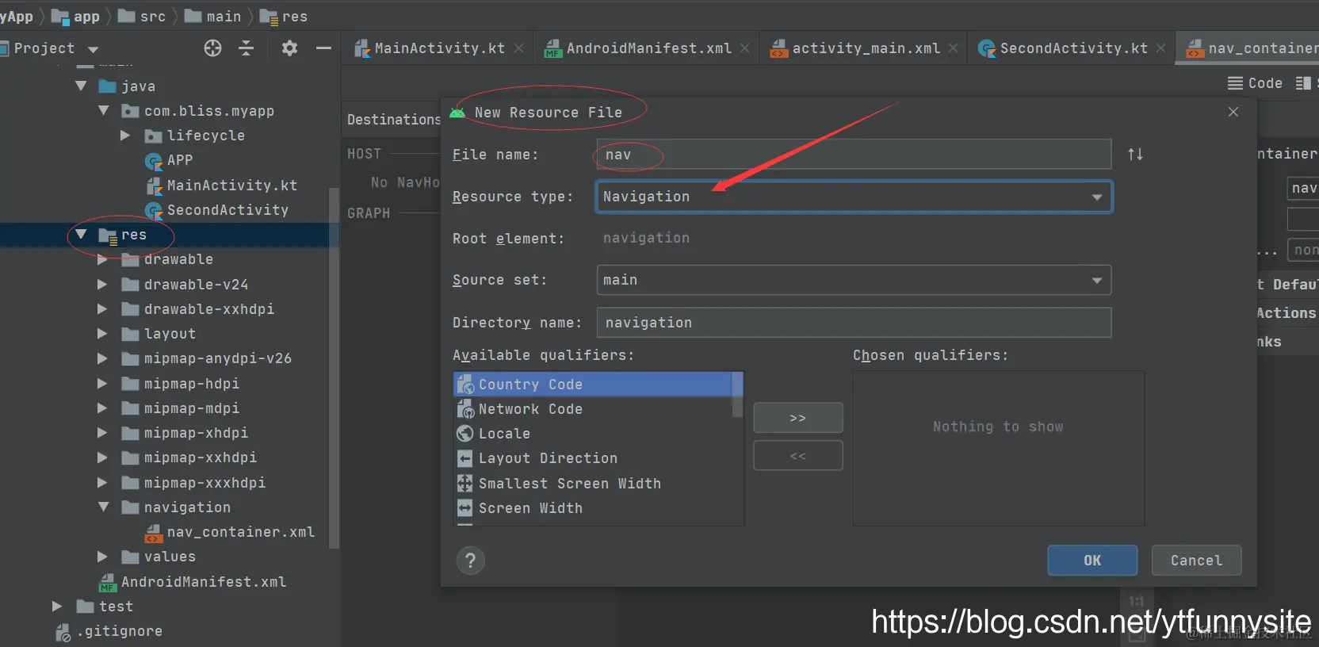The width and height of the screenshot is (1319, 647).
Task: Click the src breadcrumb
Action: coord(142,17)
